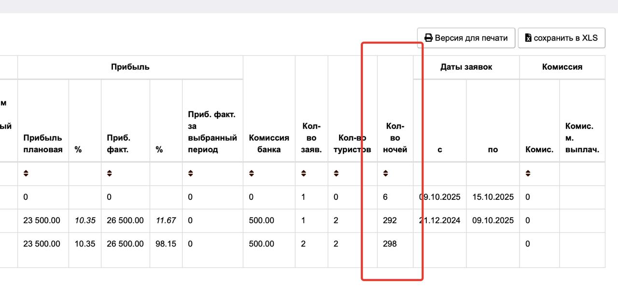Screen dimensions: 618x288
Task: Sort by Приб. факт. column arrows
Action: (110, 173)
